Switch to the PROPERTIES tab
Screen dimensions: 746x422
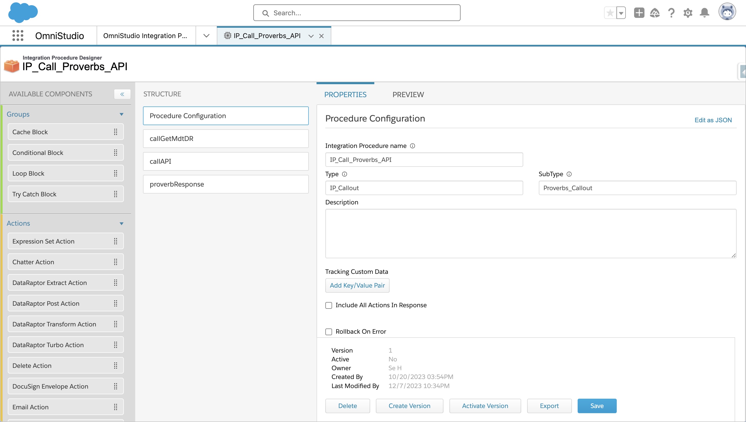[x=345, y=95]
